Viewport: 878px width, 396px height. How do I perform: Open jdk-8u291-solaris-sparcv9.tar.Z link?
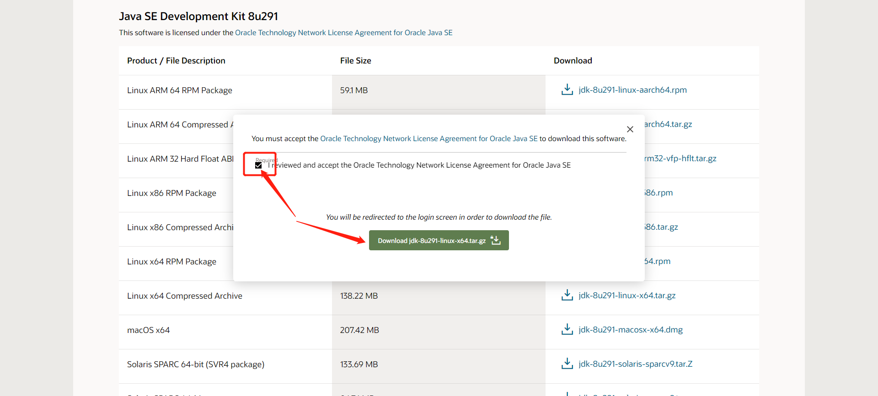[636, 364]
